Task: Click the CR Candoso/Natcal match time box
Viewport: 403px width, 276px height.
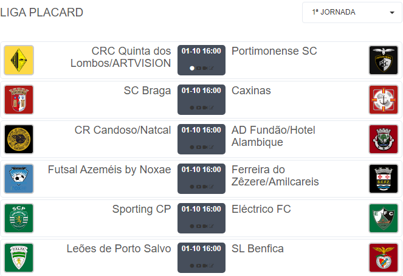Action: [201, 139]
